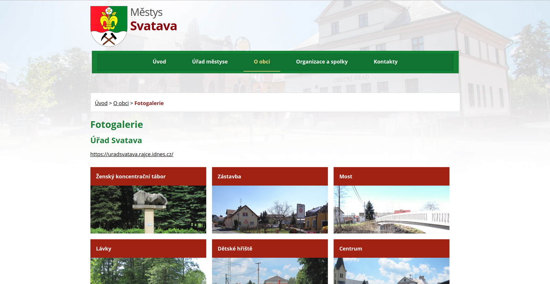This screenshot has height=284, width=550.
Task: Click the white bridge photo thumbnail
Action: coord(391,209)
